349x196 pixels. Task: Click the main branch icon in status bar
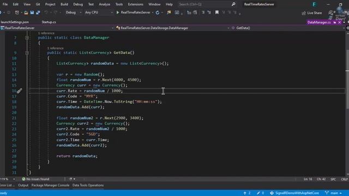click(327, 193)
